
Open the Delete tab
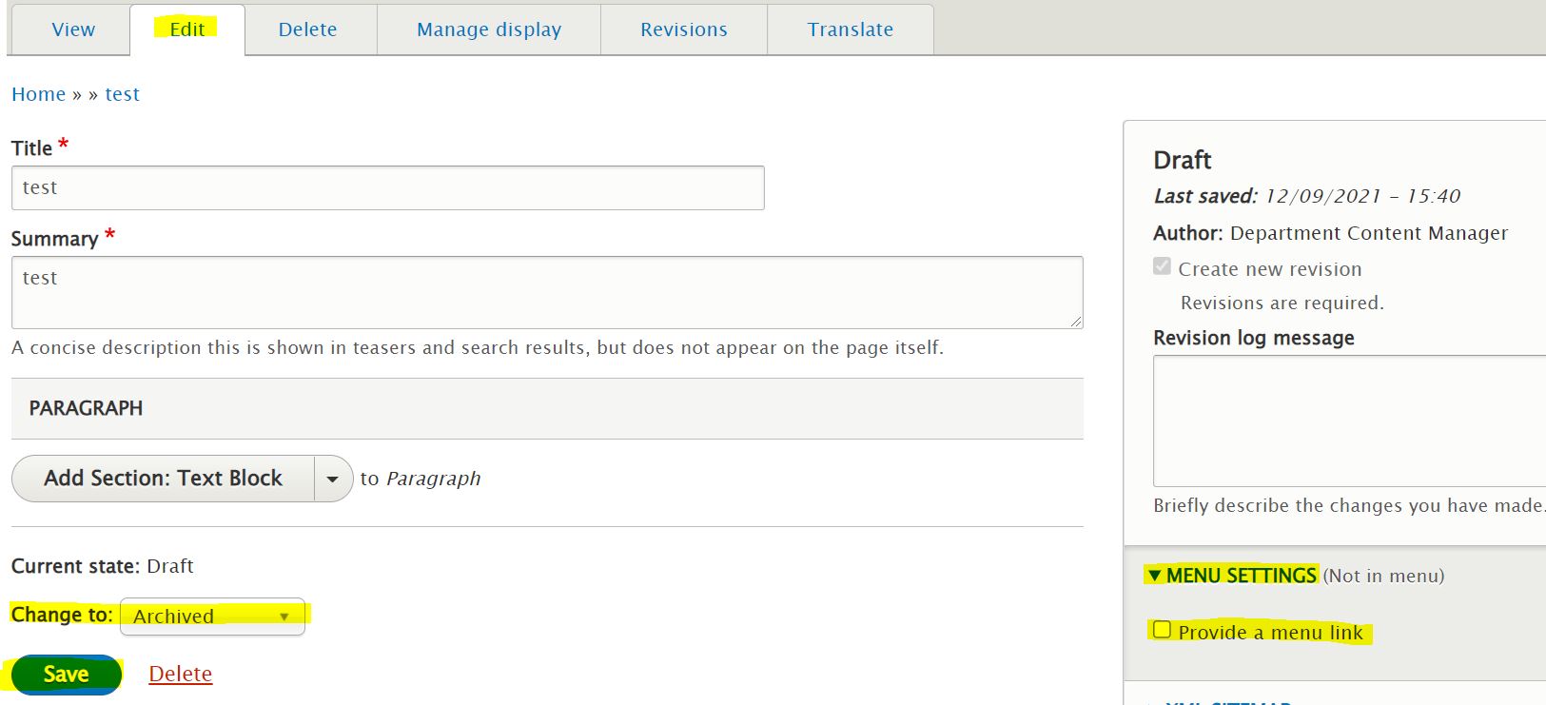click(x=307, y=29)
